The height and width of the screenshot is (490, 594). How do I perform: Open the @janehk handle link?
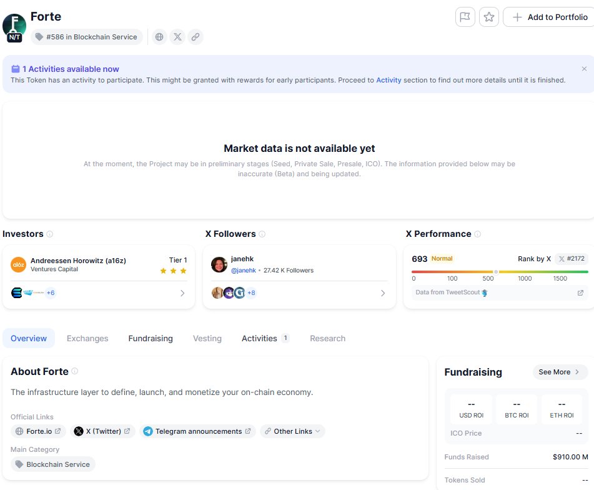[244, 270]
